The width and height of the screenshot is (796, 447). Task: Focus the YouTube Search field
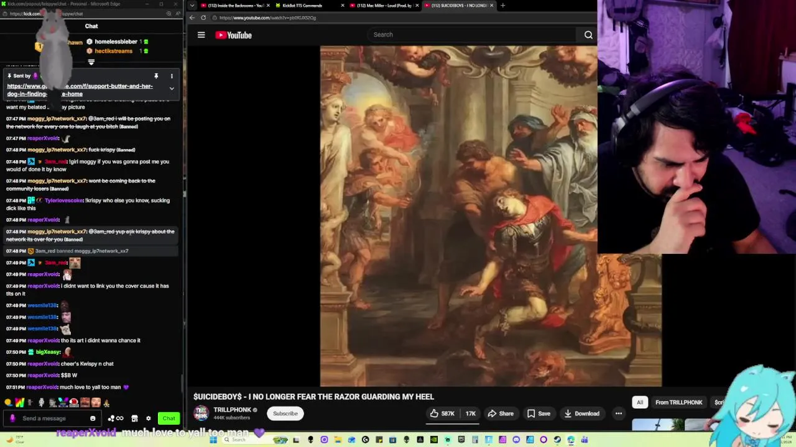click(473, 35)
